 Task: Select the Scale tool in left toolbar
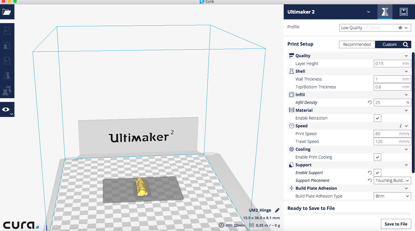[x=7, y=45]
